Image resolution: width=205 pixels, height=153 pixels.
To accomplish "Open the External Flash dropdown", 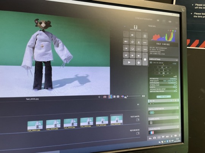I will tap(163, 85).
